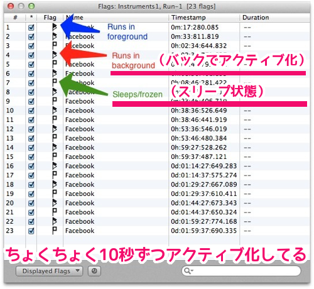Click the flag icon in row 21
Image resolution: width=314 pixels, height=289 pixels.
click(55, 212)
